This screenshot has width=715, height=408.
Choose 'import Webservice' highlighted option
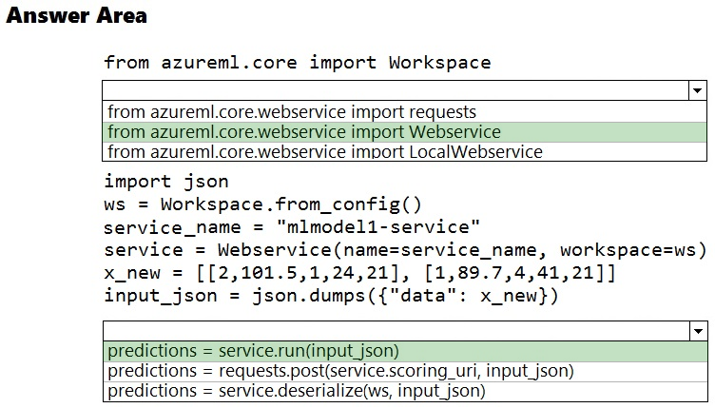(404, 132)
